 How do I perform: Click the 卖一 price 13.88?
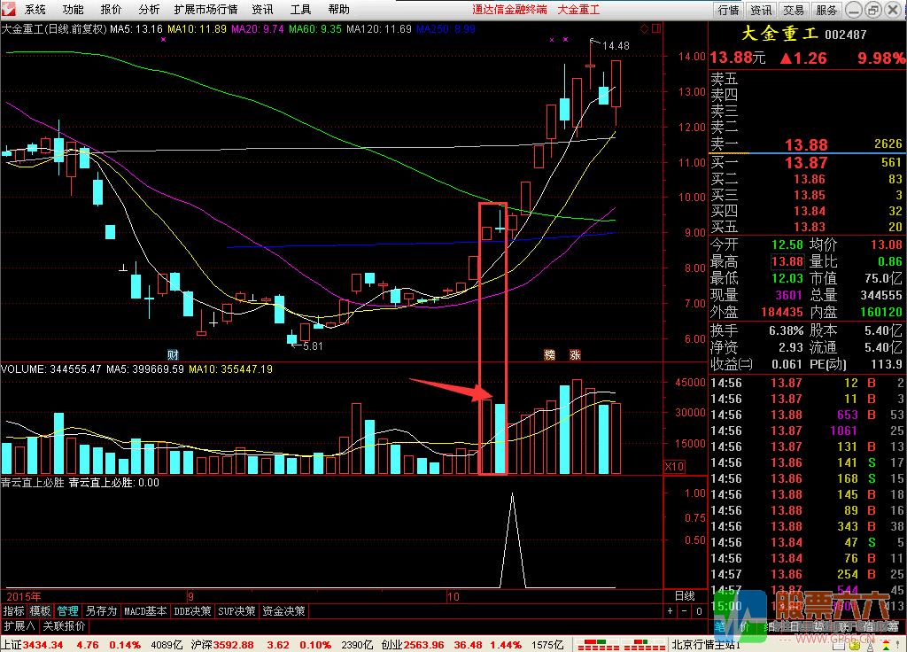coord(806,144)
